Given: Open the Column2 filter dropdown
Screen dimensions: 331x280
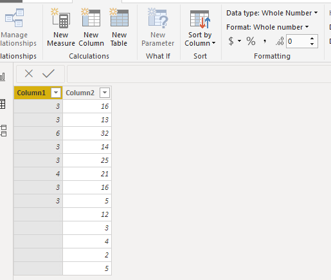Looking at the screenshot, I should (105, 93).
